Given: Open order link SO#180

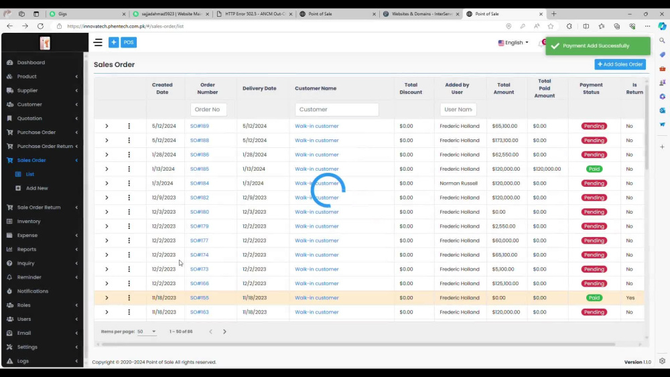Looking at the screenshot, I should tap(200, 212).
